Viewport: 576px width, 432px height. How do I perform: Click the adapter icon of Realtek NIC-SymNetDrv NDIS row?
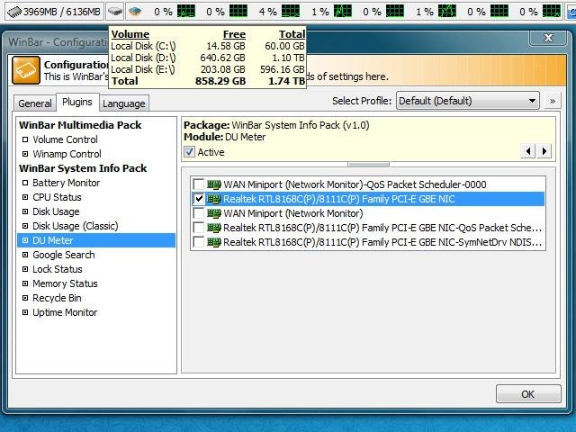point(214,242)
